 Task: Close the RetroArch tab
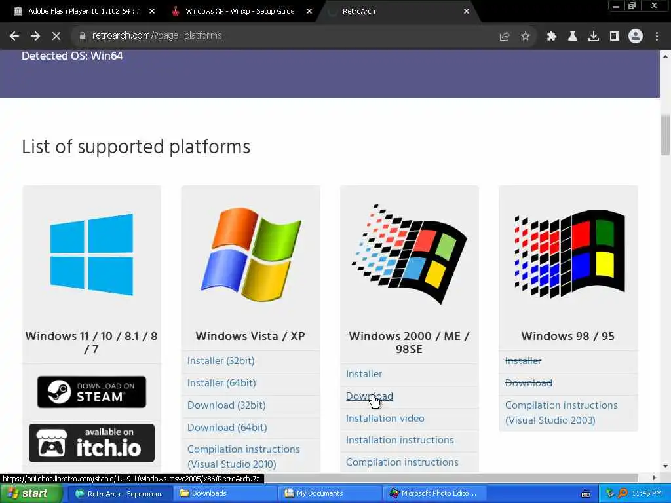(467, 12)
